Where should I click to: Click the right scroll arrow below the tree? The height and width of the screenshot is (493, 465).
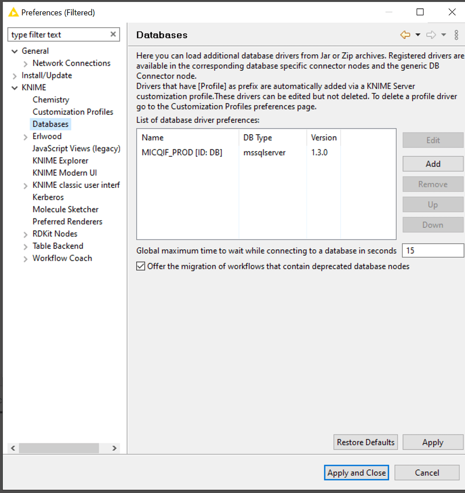click(115, 448)
